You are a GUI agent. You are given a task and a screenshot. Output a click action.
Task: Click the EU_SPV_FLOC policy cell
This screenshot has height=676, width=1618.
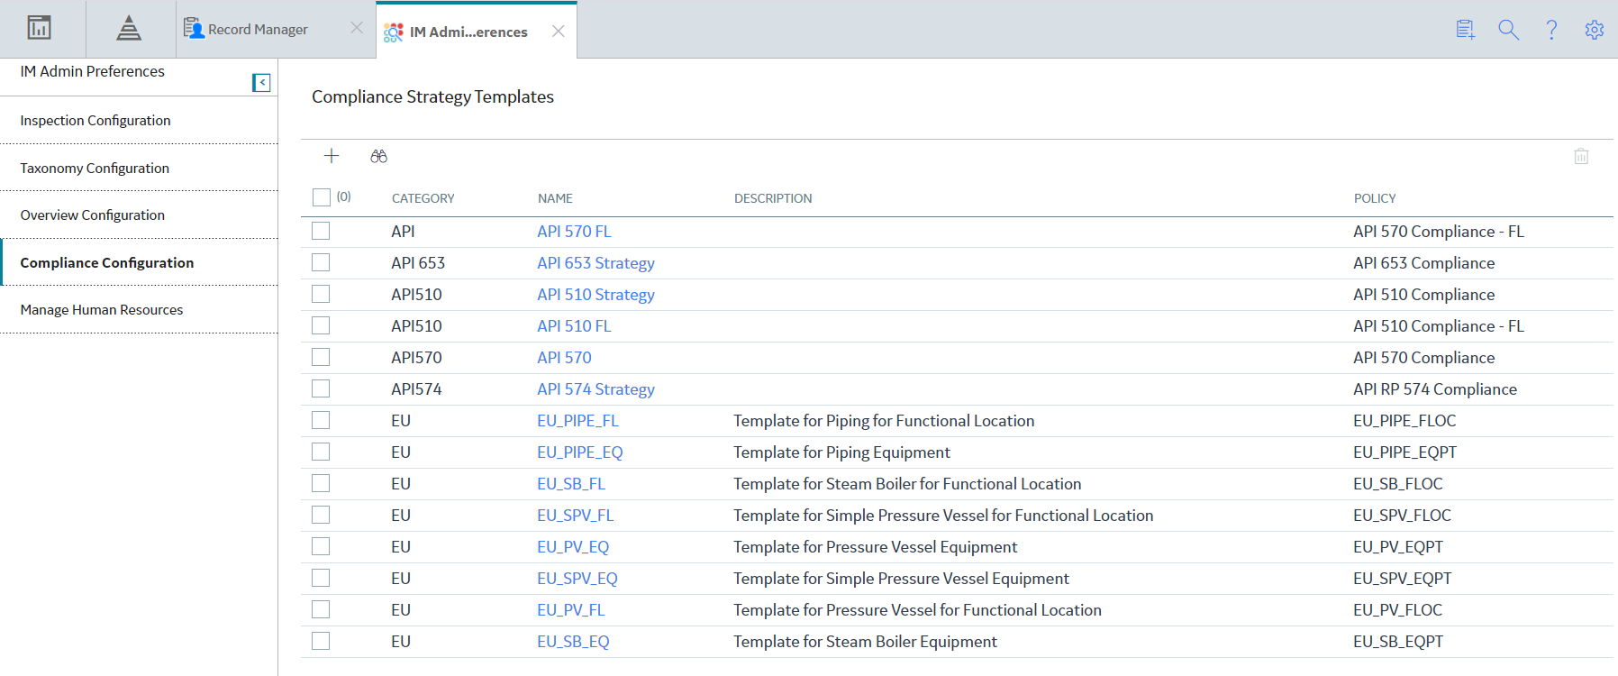click(1402, 516)
